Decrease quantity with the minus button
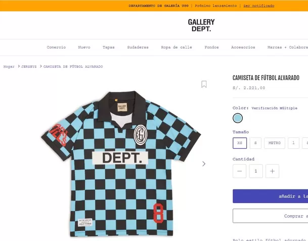The height and width of the screenshot is (241, 308). pos(239,171)
